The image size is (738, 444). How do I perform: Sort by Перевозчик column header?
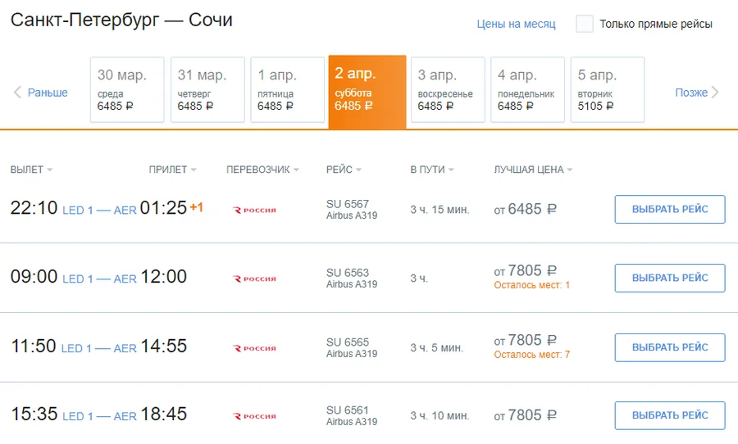[262, 170]
